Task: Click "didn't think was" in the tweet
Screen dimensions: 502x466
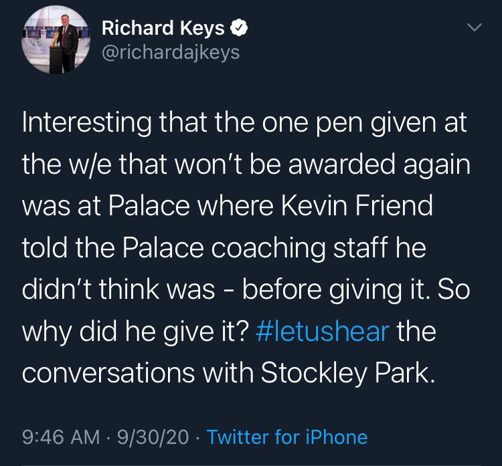Action: click(118, 289)
